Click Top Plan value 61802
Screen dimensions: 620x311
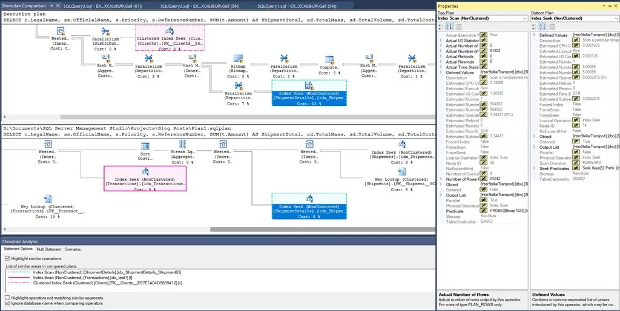[x=495, y=51]
